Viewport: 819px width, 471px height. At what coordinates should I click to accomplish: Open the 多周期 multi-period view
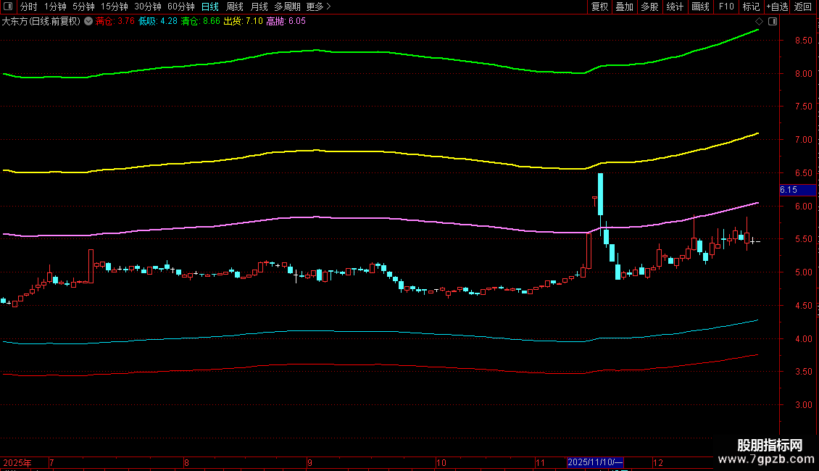(x=287, y=7)
